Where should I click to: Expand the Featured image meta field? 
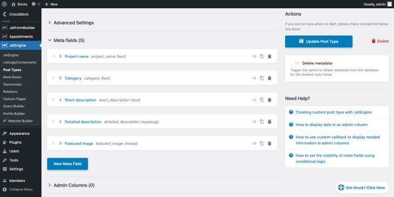pyautogui.click(x=60, y=144)
